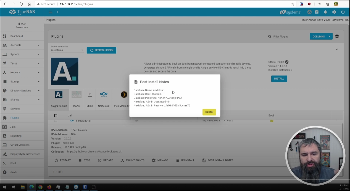Viewport: 350px width, 191px height.
Task: Toggle the Boot checkbox for nextcloud-jail
Action: click(272, 121)
